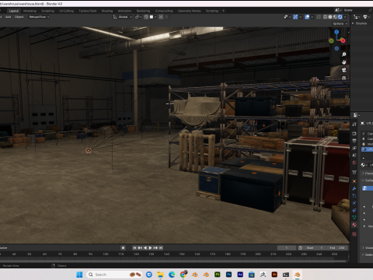Toggle the Show Gizmo button
Screen dimensions: 373x280
(x=295, y=17)
